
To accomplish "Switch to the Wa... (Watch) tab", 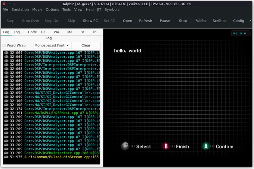I will 58,32.
